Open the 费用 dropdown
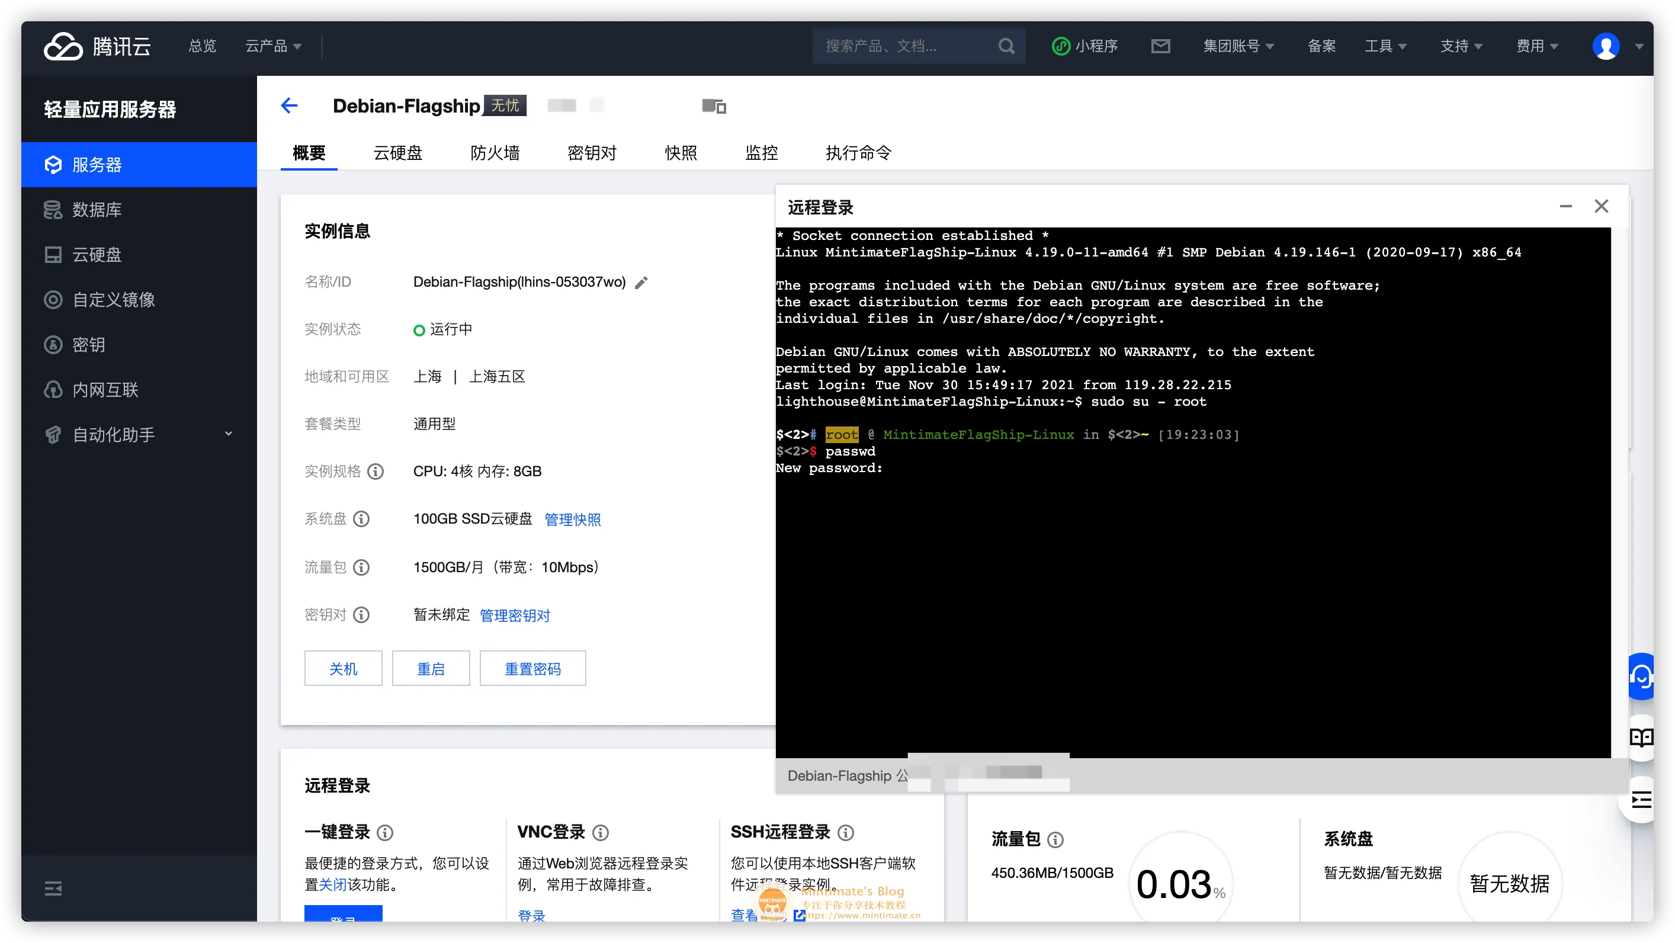Viewport: 1675px width, 943px height. (1537, 46)
